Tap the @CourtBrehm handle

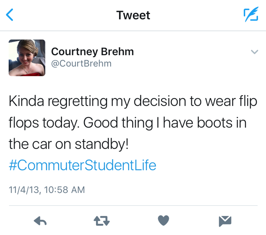[81, 63]
